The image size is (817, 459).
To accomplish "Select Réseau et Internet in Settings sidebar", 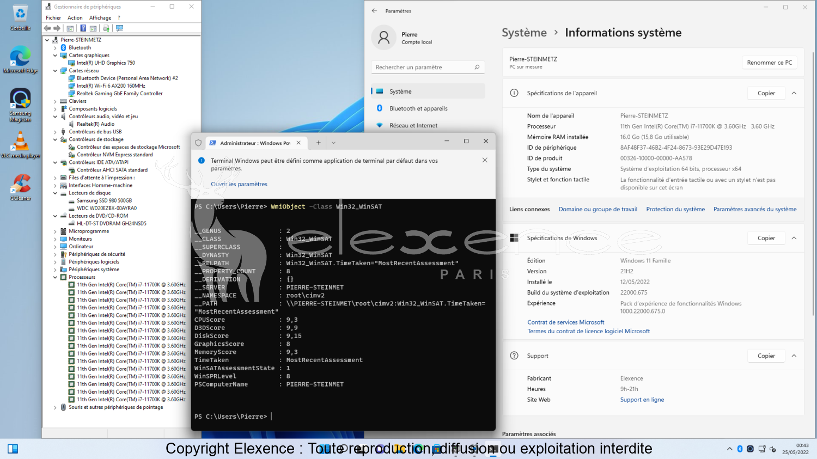I will coord(428,125).
